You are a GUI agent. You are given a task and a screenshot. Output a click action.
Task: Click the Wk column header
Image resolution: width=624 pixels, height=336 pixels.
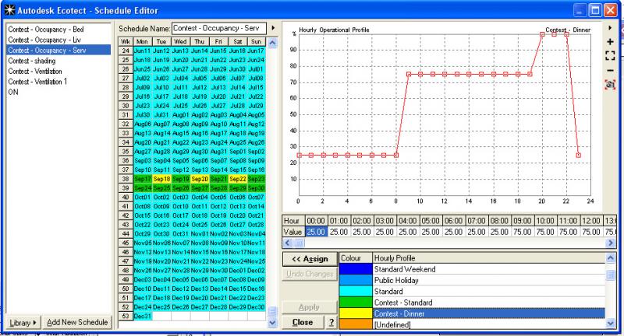[126, 42]
